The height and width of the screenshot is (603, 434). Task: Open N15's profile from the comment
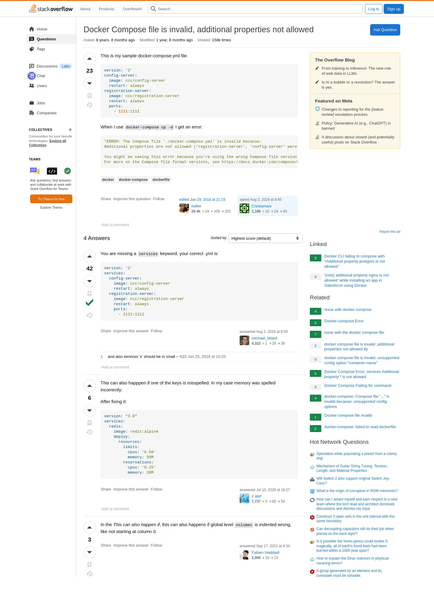point(183,357)
